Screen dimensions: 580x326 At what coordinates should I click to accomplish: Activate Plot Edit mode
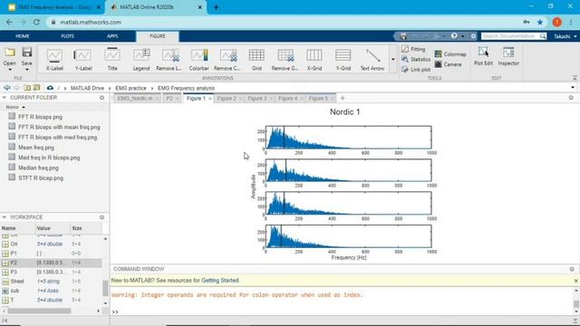(x=483, y=56)
